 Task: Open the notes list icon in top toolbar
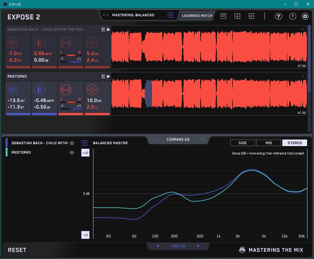(x=223, y=16)
